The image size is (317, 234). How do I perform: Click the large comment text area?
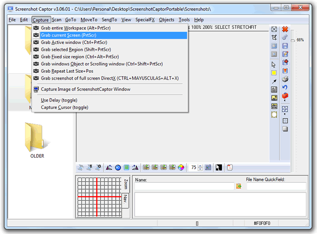tap(220, 204)
